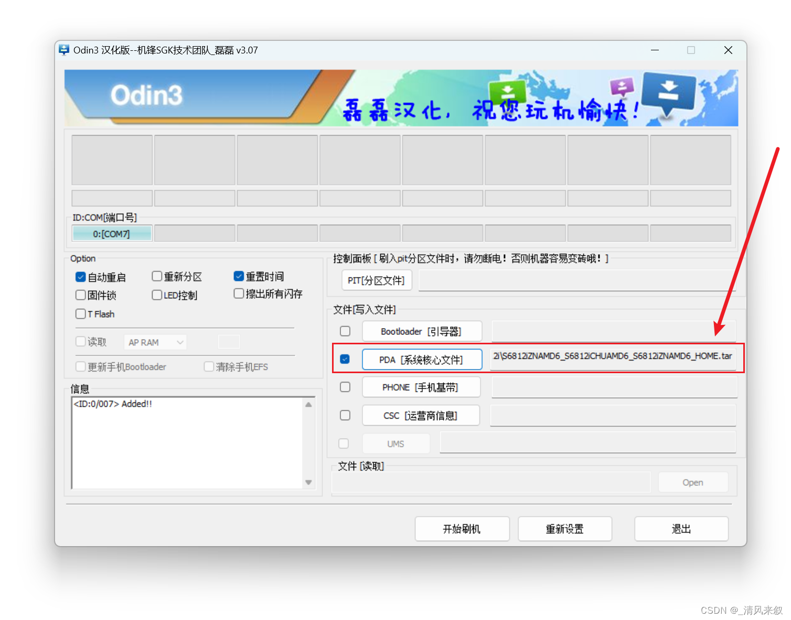This screenshot has width=791, height=620.
Task: Click the Odin3 app icon in title bar
Action: pos(64,50)
